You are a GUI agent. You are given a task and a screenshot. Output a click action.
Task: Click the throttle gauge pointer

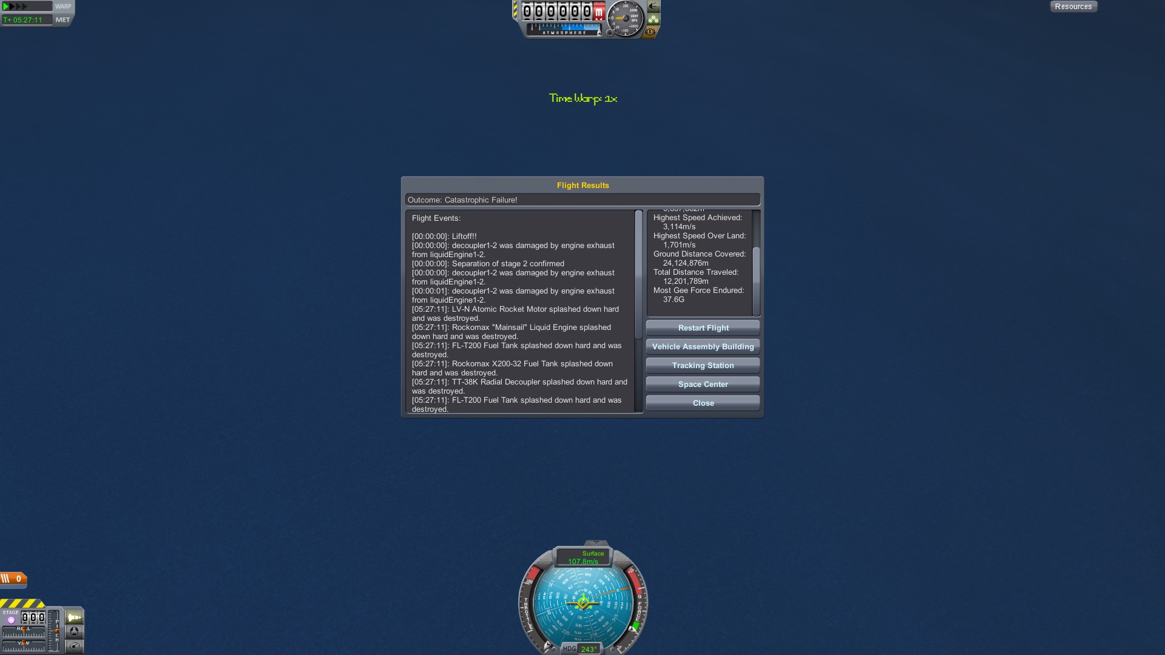(547, 645)
